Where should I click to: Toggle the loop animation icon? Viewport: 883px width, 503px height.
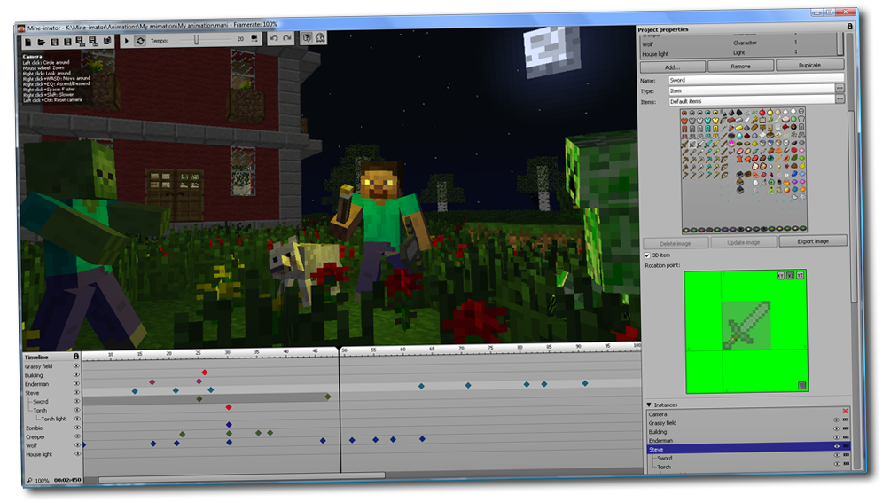[140, 41]
